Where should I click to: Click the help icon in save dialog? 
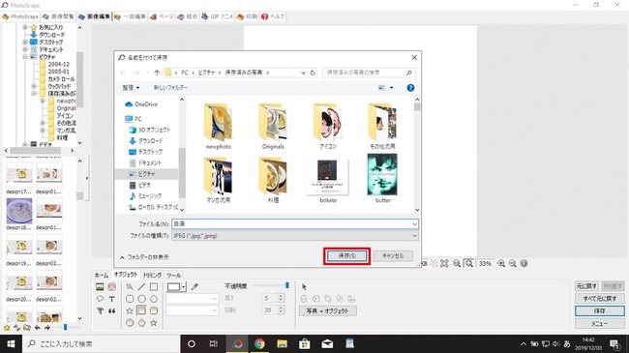coord(410,88)
